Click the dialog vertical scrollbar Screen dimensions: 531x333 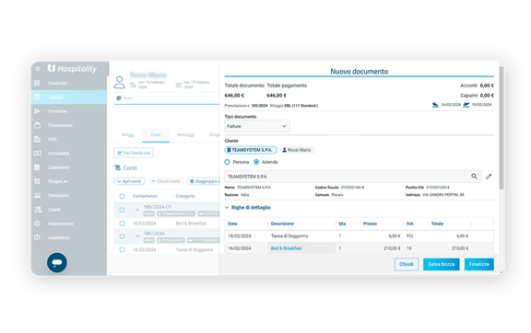(x=501, y=129)
